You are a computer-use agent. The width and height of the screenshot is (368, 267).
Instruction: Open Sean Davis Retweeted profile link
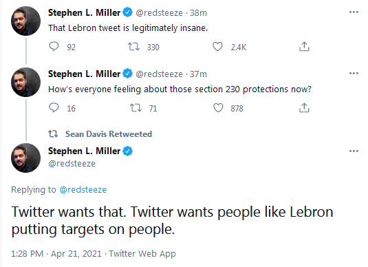click(109, 134)
